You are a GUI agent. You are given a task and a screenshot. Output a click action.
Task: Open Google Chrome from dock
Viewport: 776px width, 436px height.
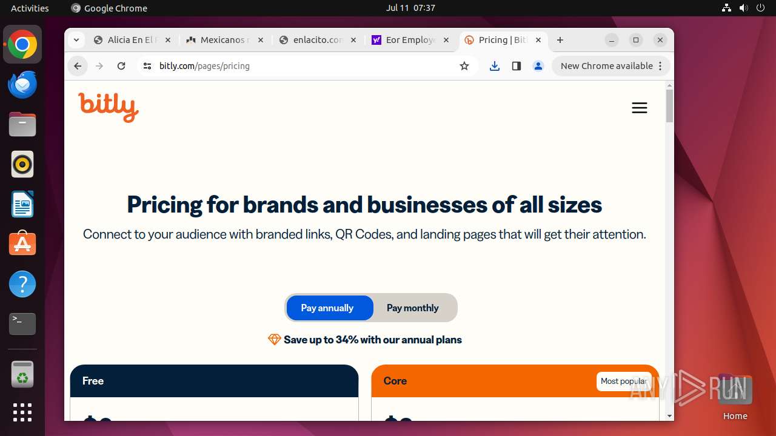point(22,45)
